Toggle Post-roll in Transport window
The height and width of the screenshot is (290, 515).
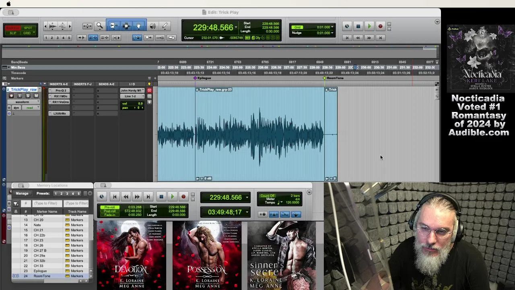pyautogui.click(x=109, y=211)
